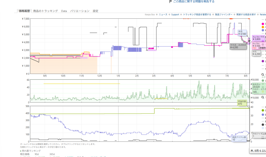Click the 9月 label on the time axis
This screenshot has width=266, height=157.
[45, 76]
